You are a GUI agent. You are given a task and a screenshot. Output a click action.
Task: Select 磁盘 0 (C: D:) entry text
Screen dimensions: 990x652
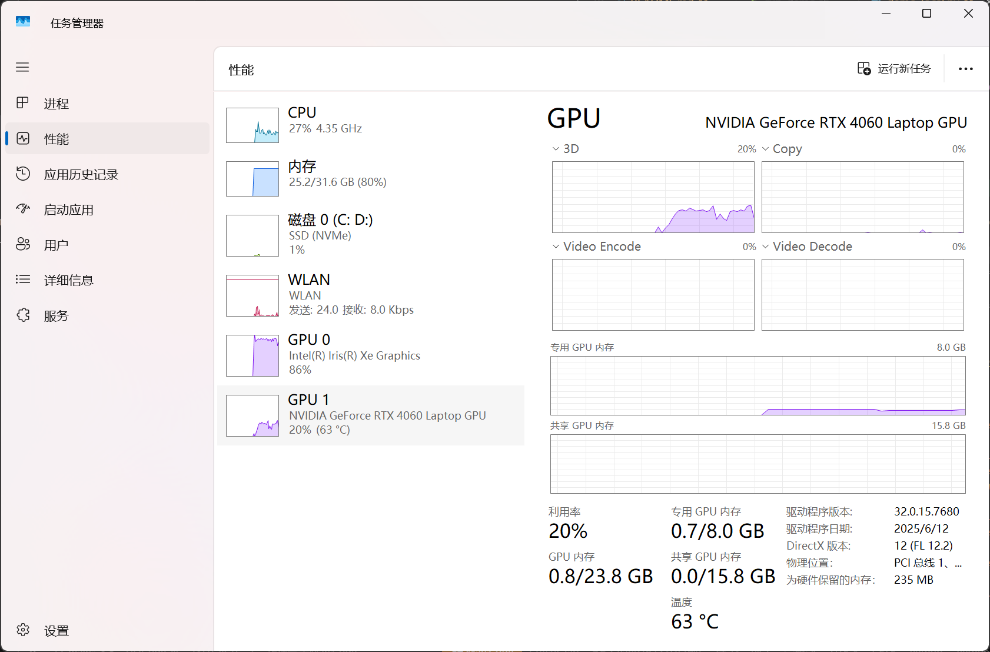tap(330, 220)
